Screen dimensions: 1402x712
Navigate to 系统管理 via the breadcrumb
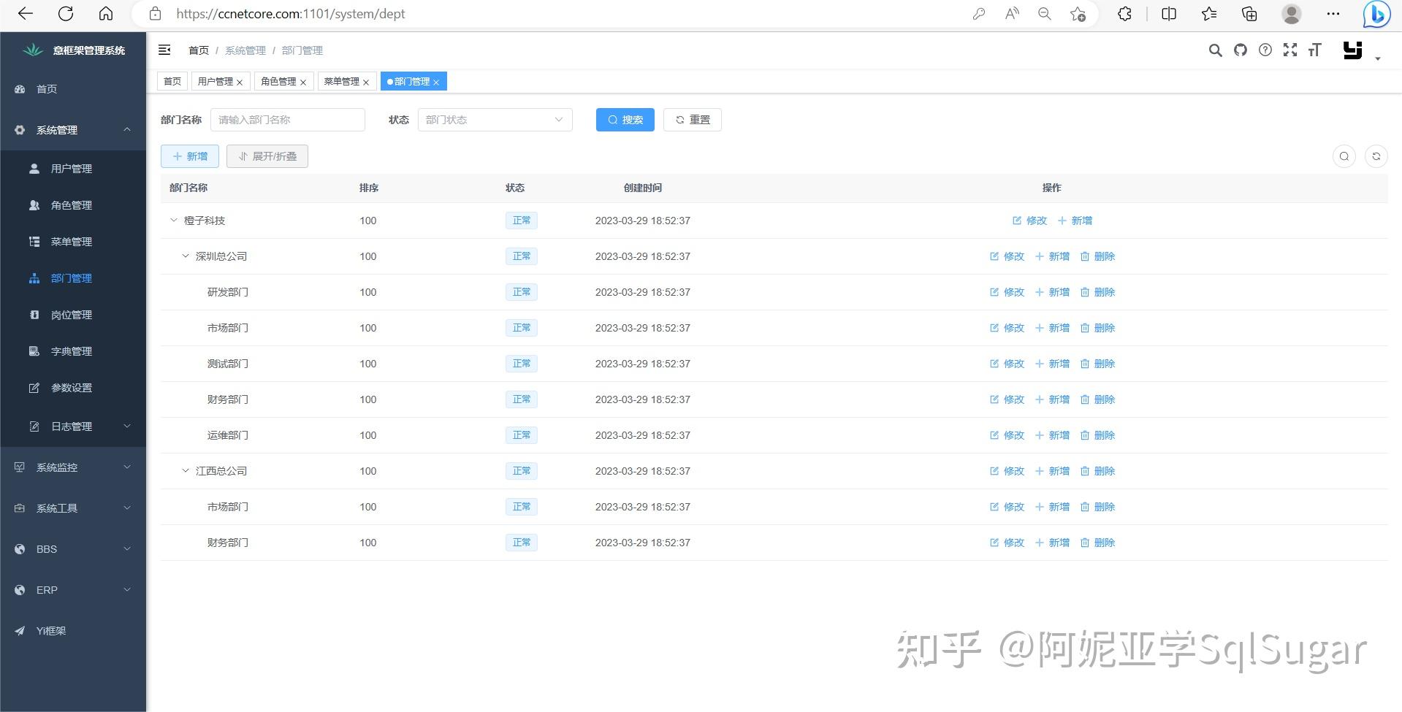(x=245, y=50)
